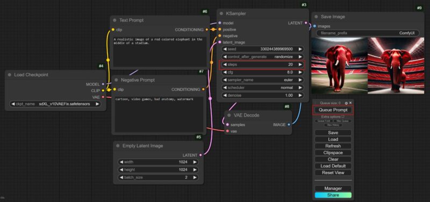
Task: Collapse the Empty Latent Image node with its title dot
Action: pos(118,146)
